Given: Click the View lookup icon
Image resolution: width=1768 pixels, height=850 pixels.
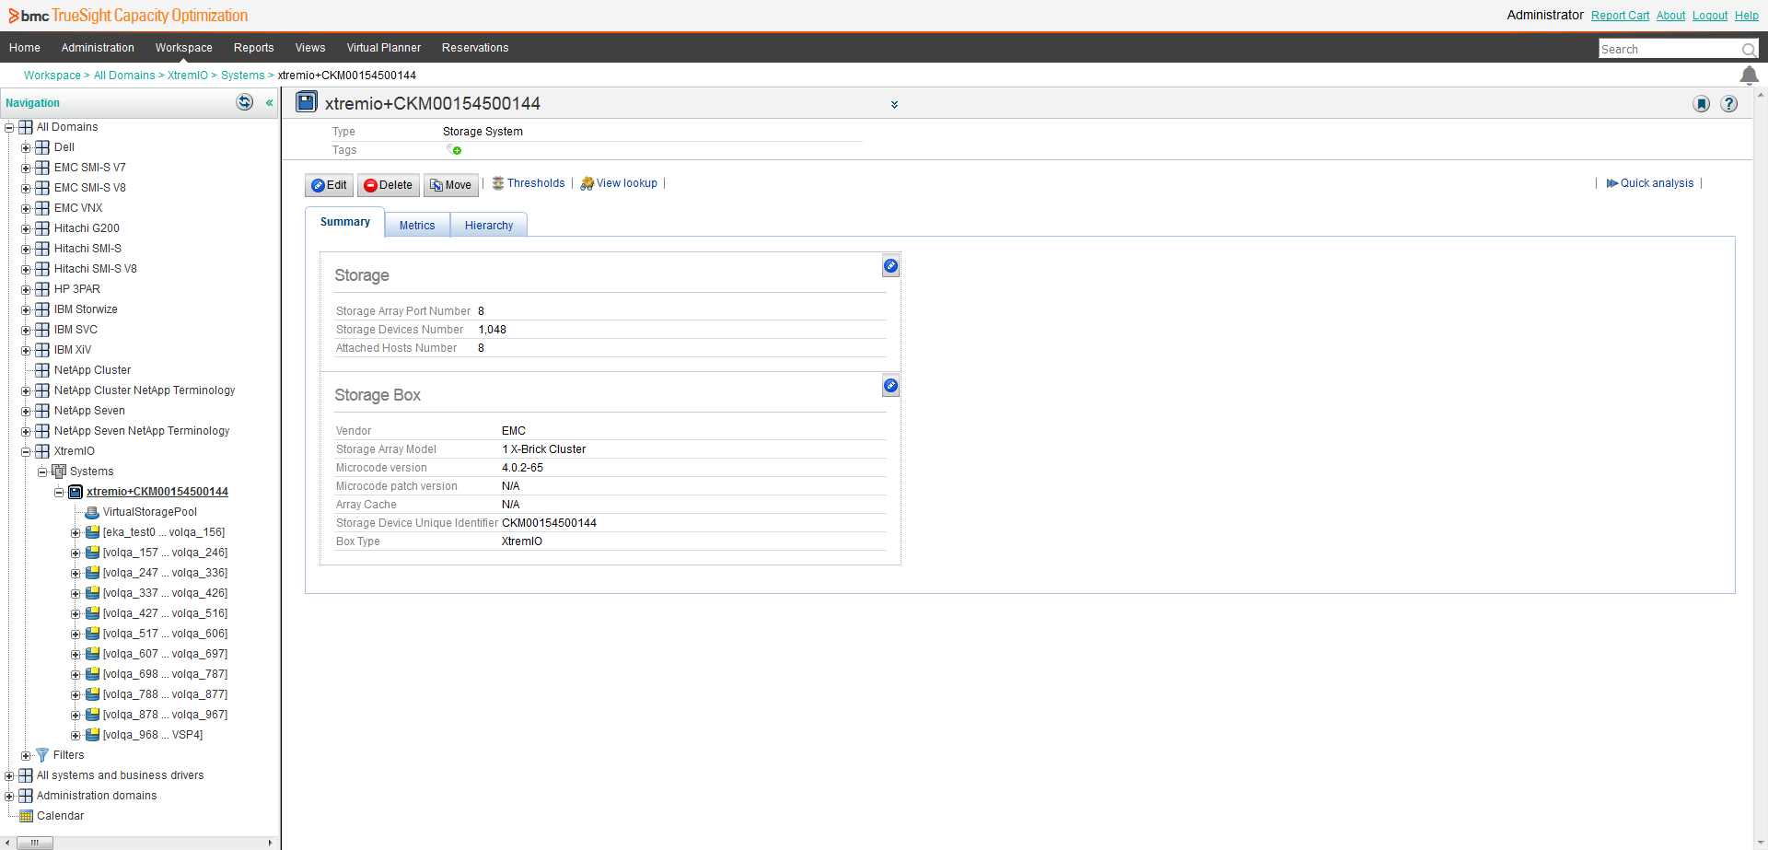Looking at the screenshot, I should pos(587,184).
